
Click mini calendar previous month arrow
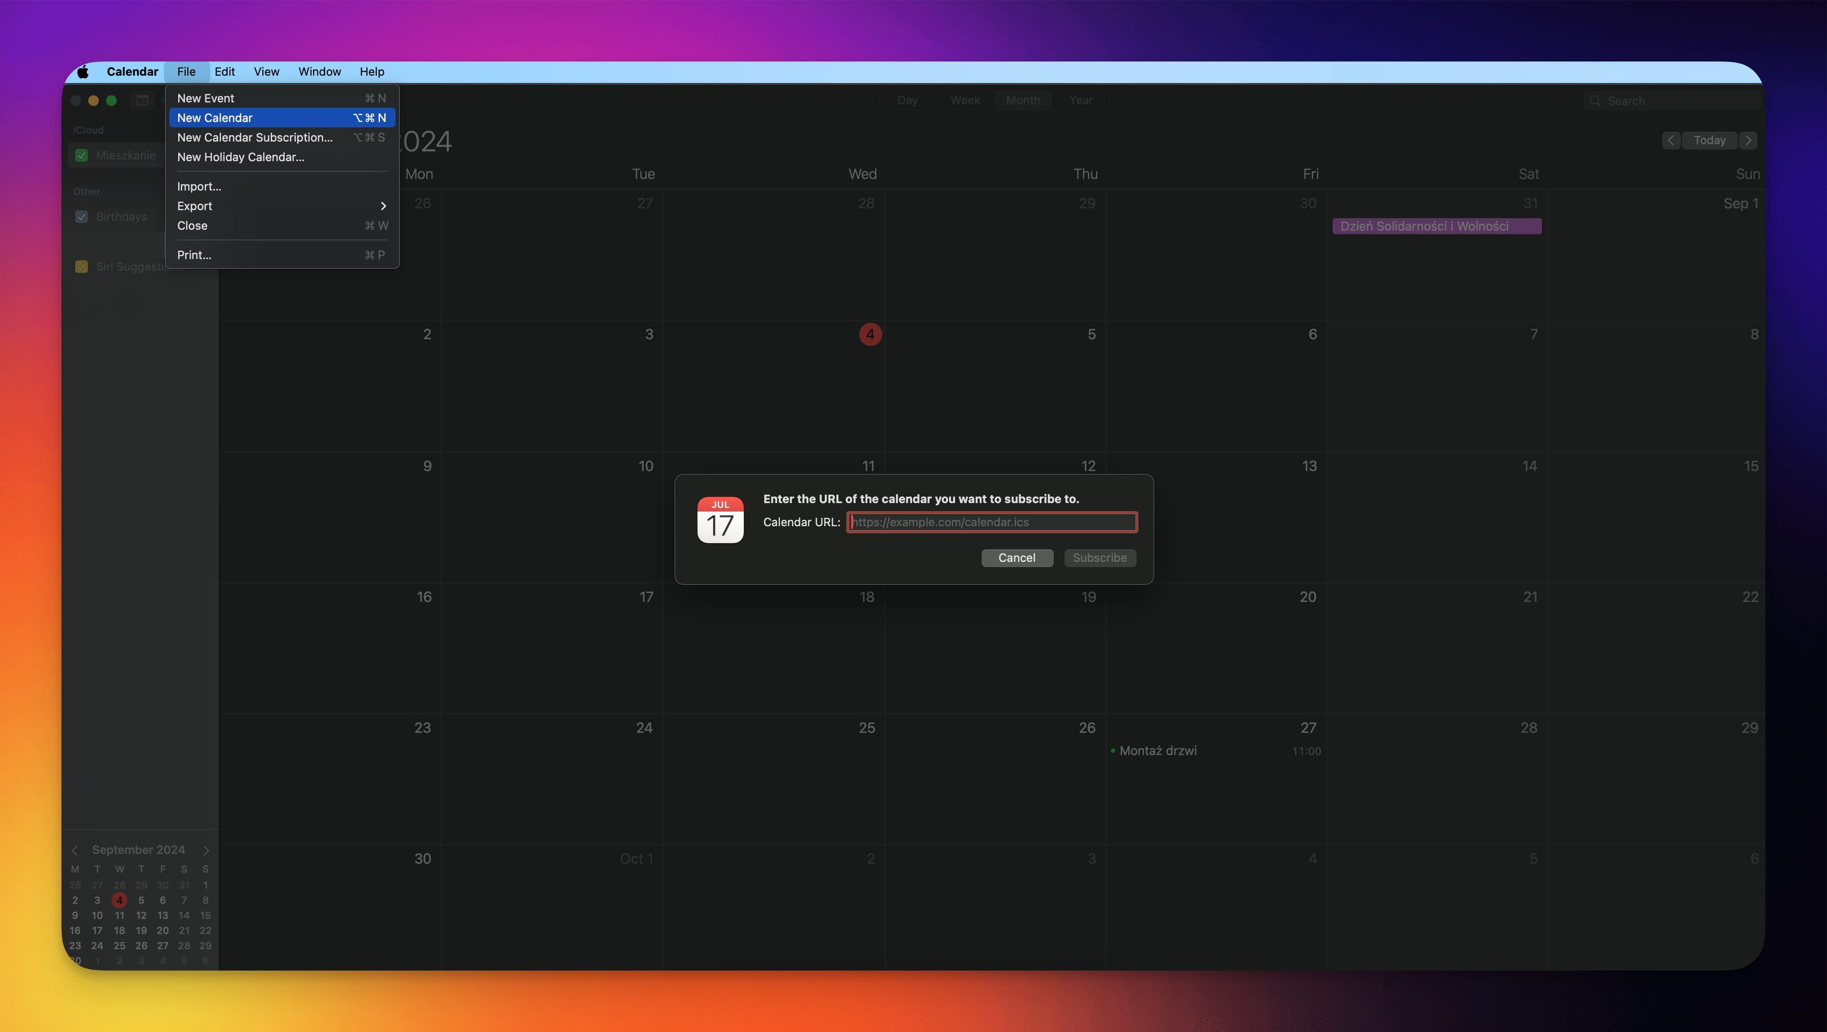tap(74, 850)
